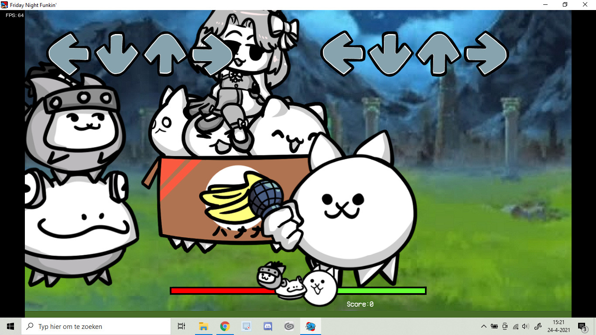Expand the hidden system tray icons
The height and width of the screenshot is (335, 596).
point(483,326)
